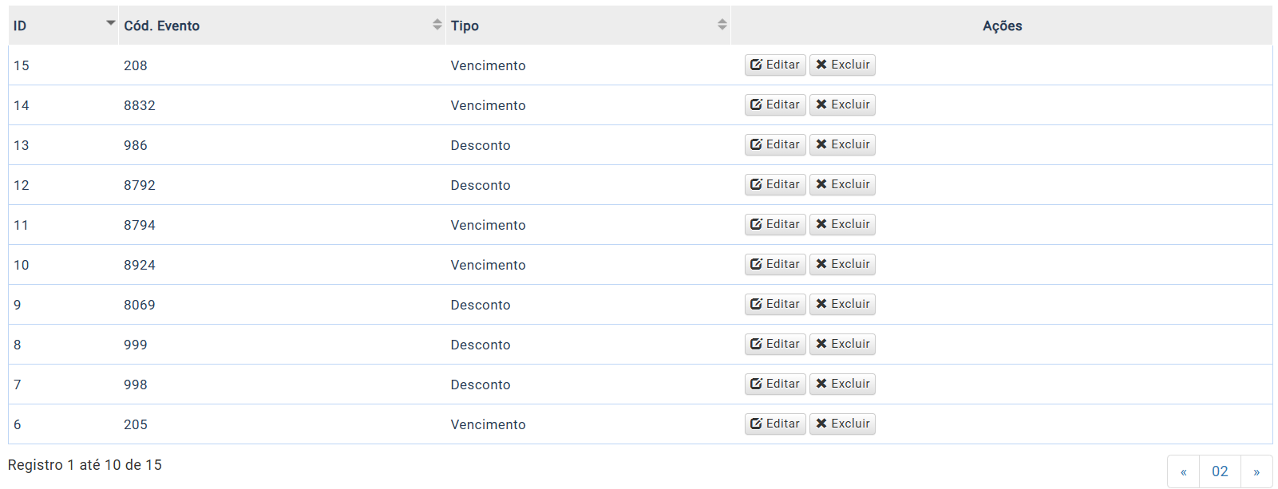Sort by Cód. Evento column arrows

click(437, 25)
